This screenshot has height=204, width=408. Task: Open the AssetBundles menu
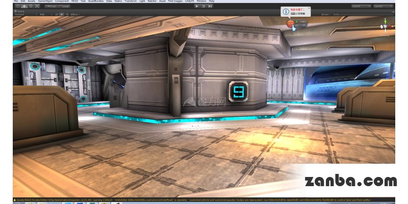click(96, 2)
